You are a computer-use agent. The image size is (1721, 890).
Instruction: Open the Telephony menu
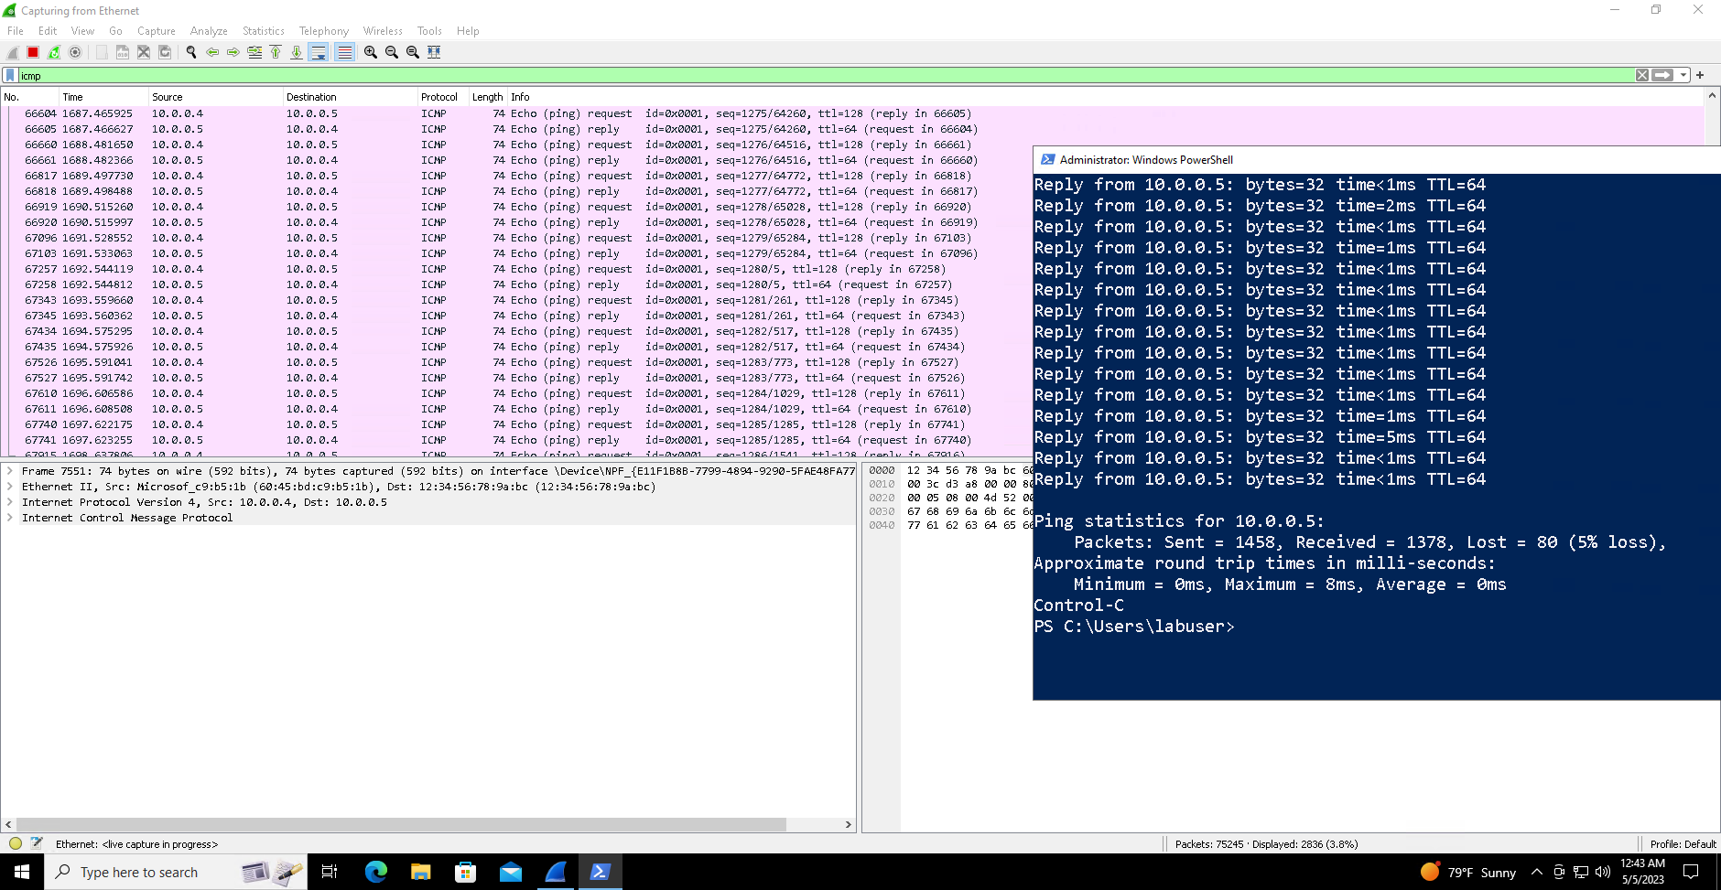click(x=323, y=30)
